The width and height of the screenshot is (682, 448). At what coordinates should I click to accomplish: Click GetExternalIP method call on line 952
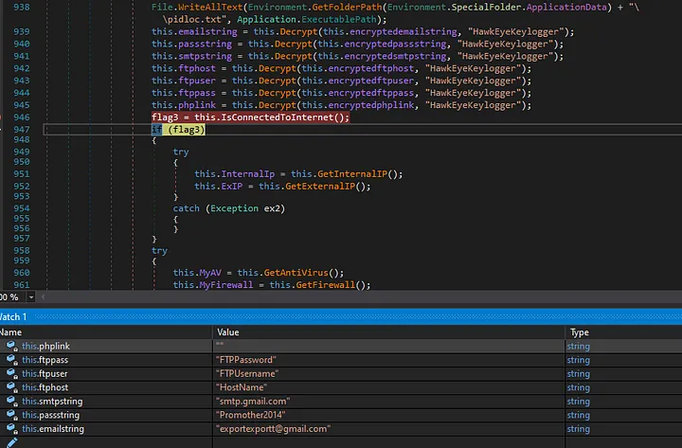point(320,187)
